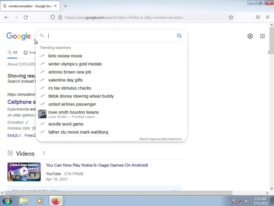Screen dimensions: 274x206
Task: Click the Firefox taskbar button
Action: click(x=56, y=201)
